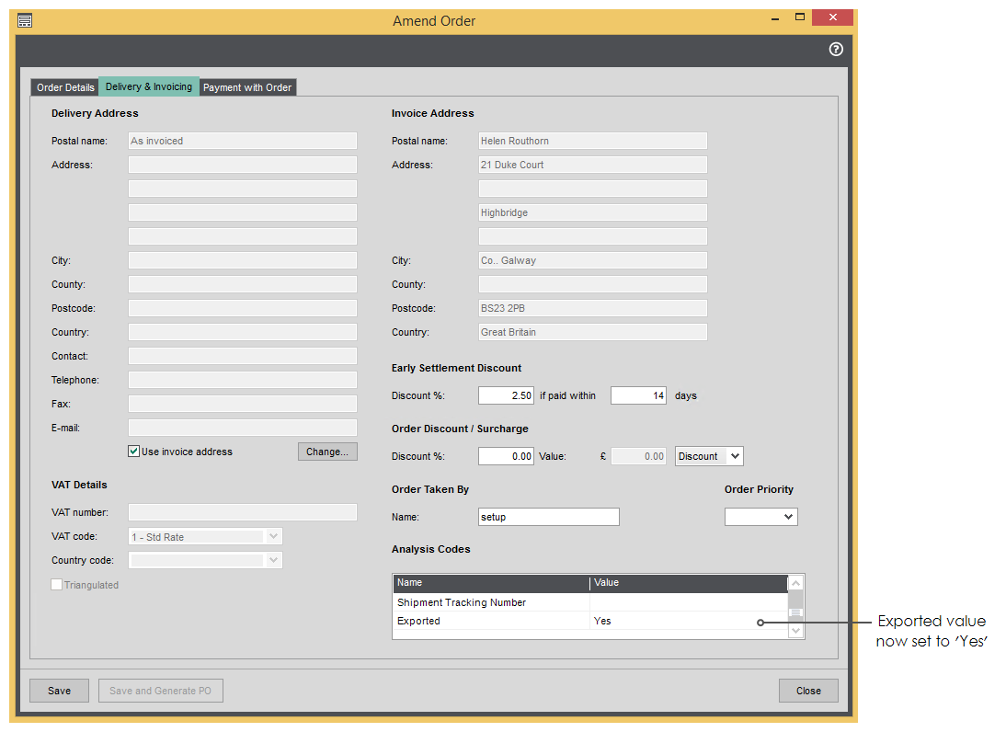Image resolution: width=1006 pixels, height=732 pixels.
Task: Click the Save button
Action: (x=59, y=691)
